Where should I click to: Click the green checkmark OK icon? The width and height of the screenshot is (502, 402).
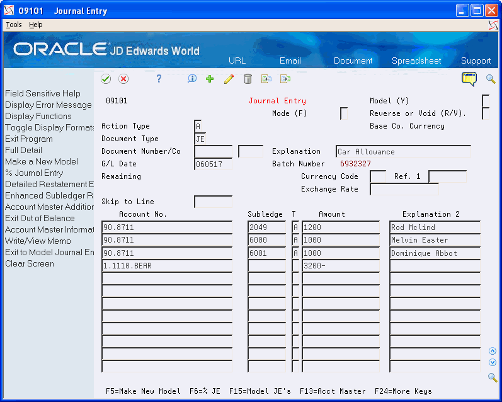click(x=106, y=79)
